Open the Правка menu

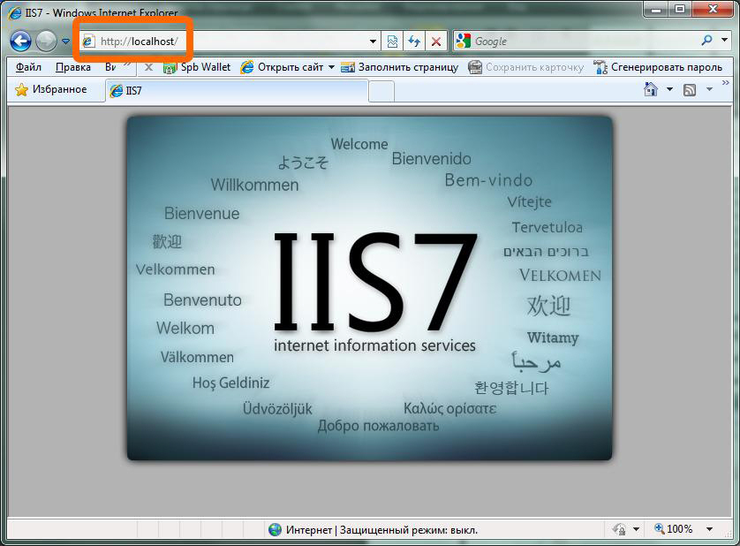tap(72, 67)
